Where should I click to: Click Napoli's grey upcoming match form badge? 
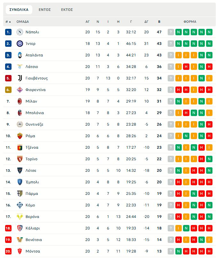click(x=171, y=32)
